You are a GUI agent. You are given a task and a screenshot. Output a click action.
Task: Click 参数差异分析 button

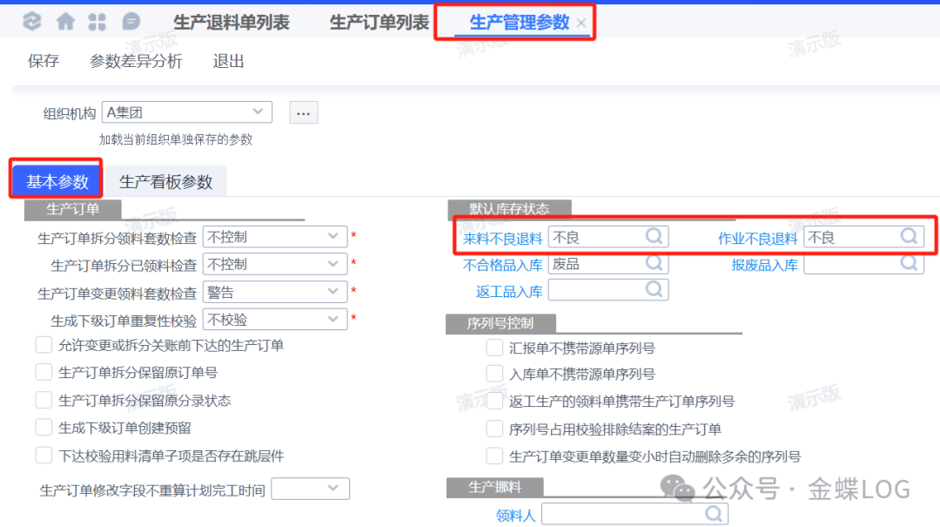[136, 61]
